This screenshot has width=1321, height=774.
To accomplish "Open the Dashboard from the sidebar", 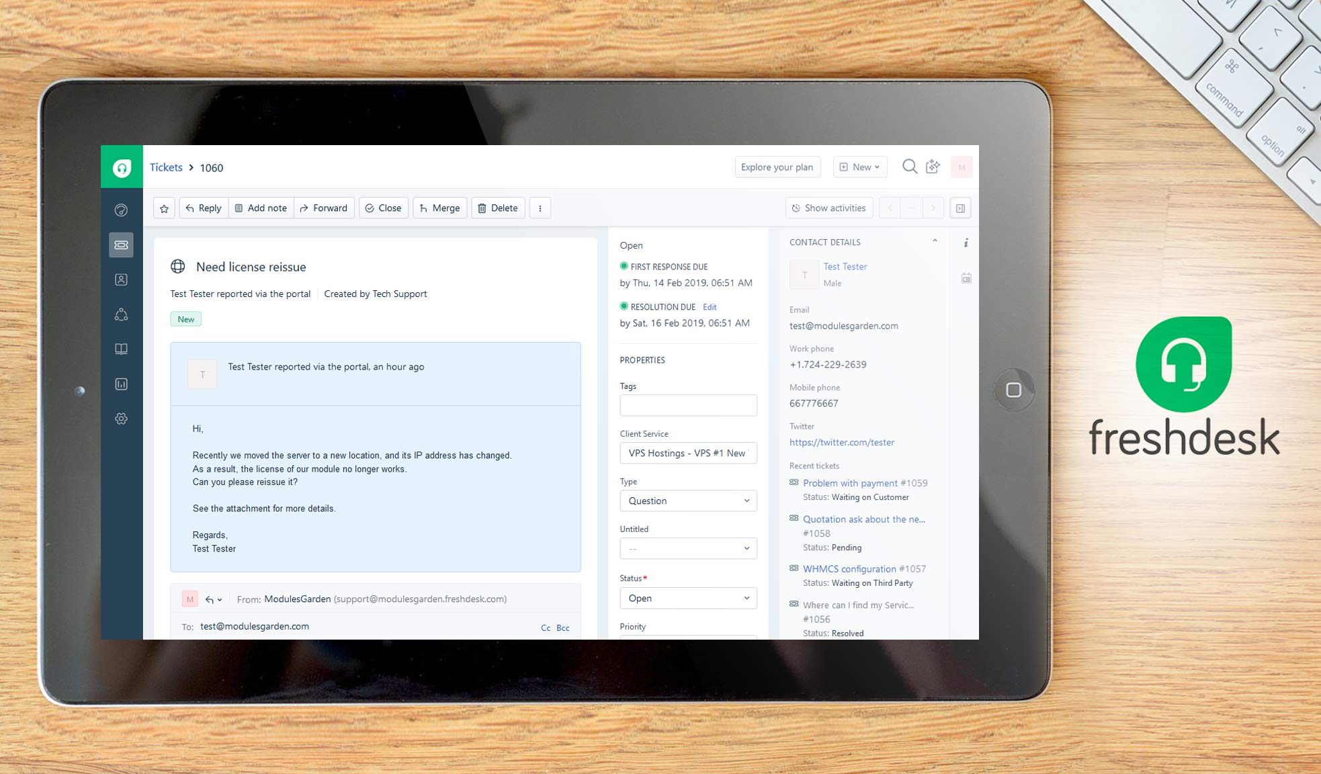I will [122, 210].
